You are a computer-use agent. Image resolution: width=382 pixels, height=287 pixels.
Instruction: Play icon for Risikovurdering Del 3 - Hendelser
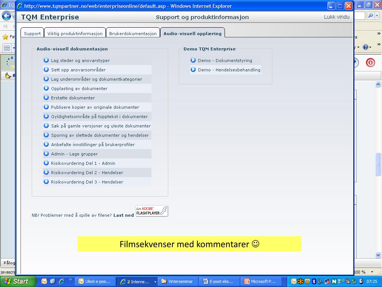pos(46,182)
